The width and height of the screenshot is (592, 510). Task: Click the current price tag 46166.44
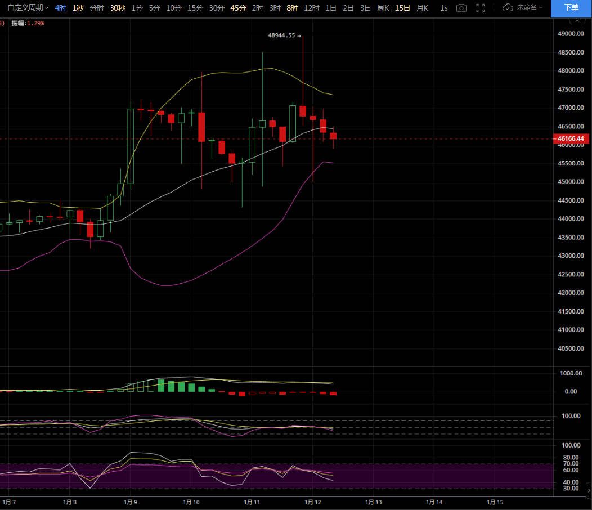pos(571,138)
